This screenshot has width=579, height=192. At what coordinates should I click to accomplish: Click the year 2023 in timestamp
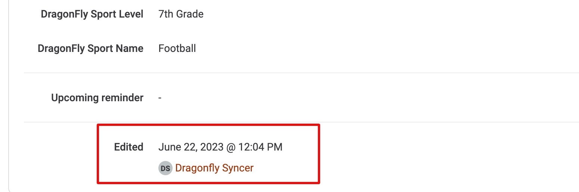point(212,147)
